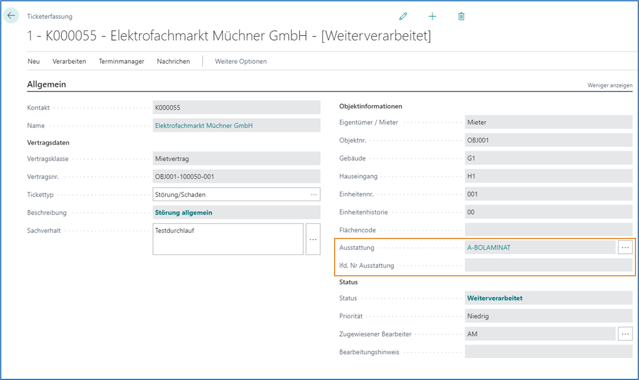The height and width of the screenshot is (380, 639).
Task: Click the empty Bearbeitungshinweis field
Action: pyautogui.click(x=549, y=352)
